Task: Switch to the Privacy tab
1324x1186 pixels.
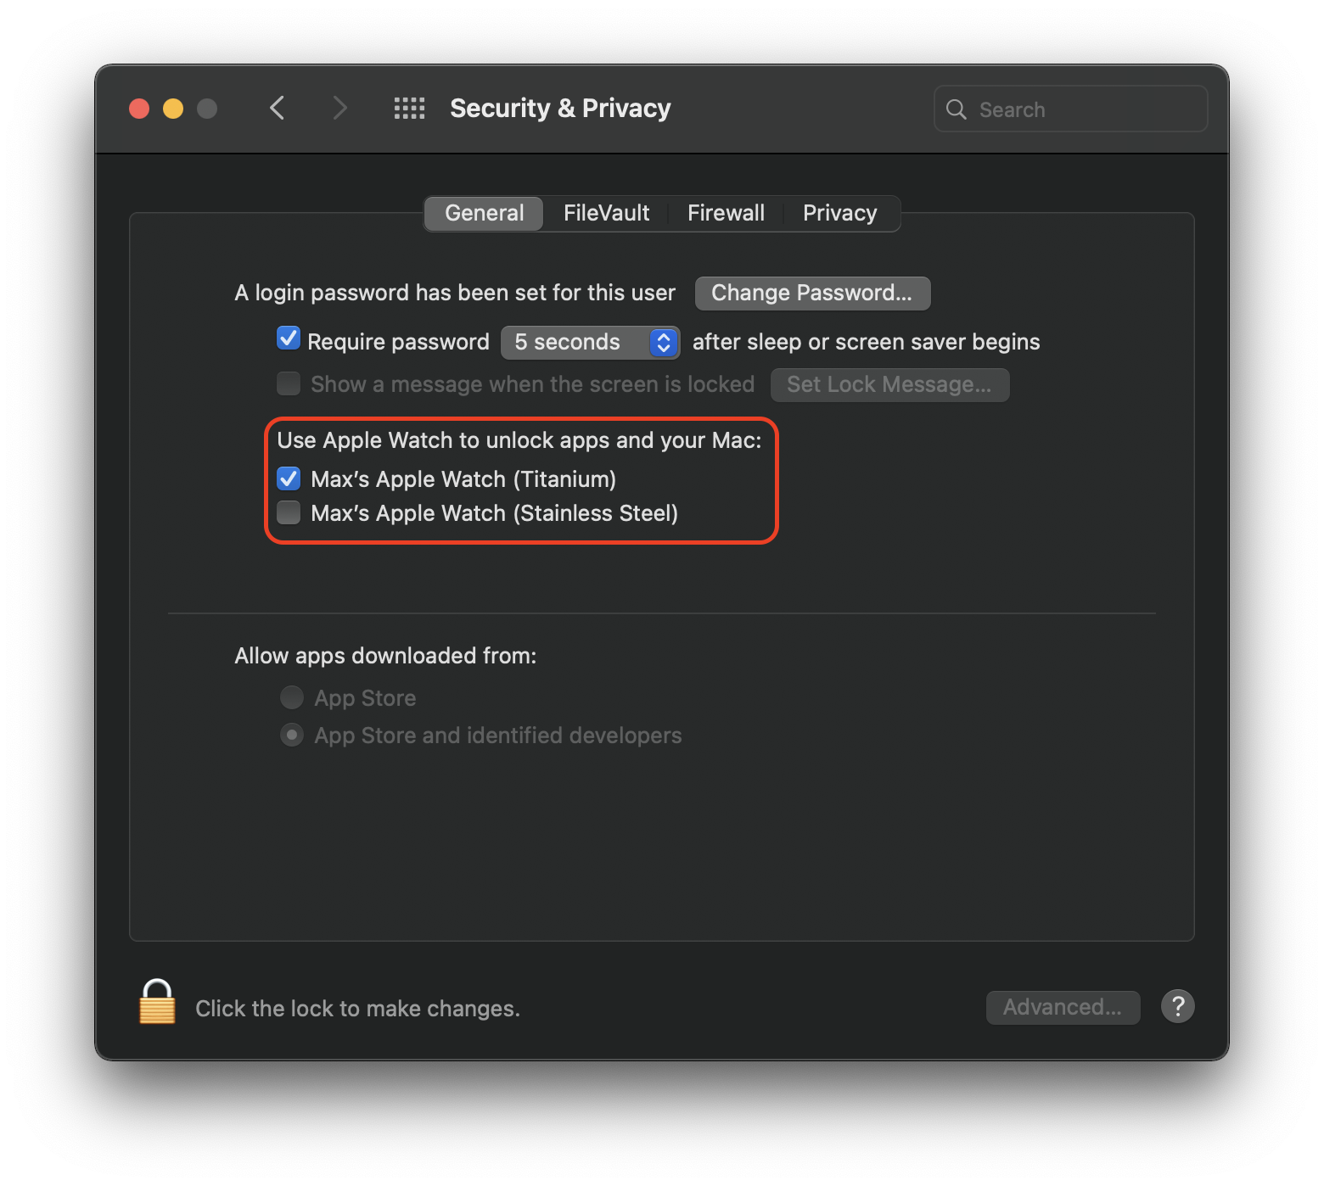Action: (839, 213)
